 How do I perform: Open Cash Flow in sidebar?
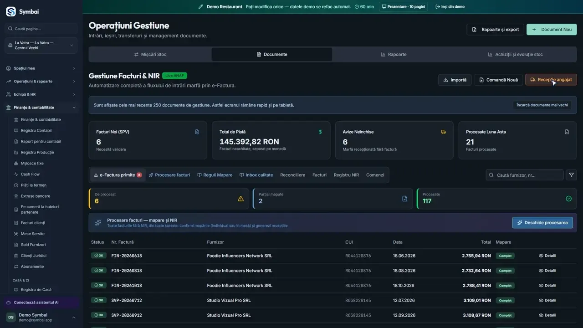[x=30, y=174]
